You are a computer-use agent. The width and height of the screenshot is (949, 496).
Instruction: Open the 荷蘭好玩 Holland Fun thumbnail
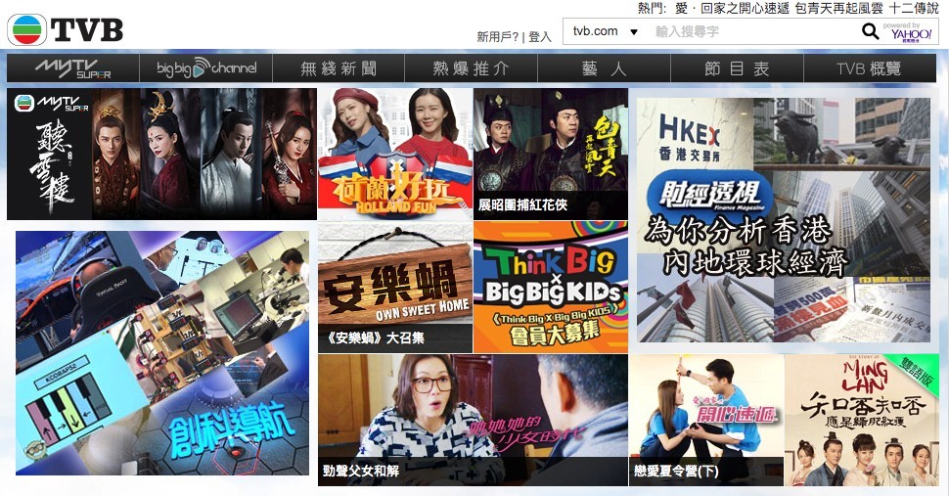(395, 155)
